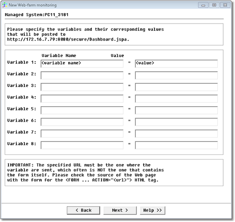Activate the Variable 5 name field

point(82,110)
